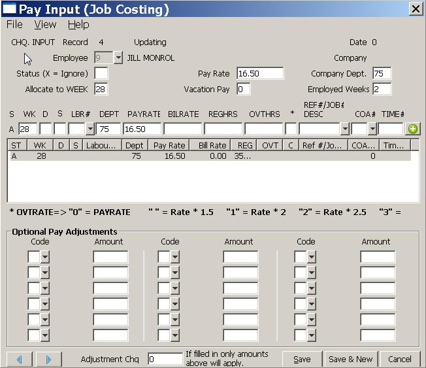Open last Code dropdown in right adjustment column
426x368 pixels.
point(312,335)
